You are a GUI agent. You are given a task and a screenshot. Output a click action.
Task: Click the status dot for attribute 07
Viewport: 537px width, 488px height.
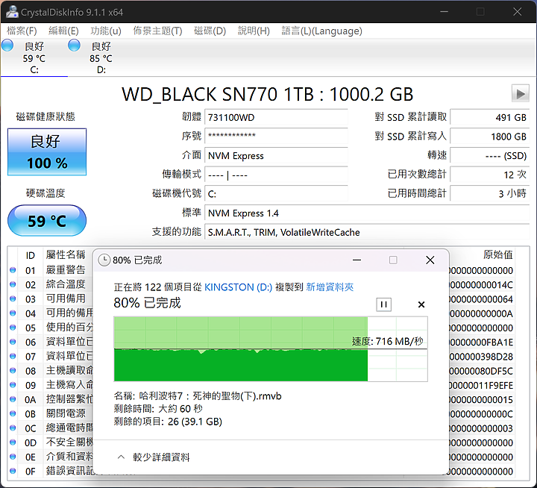coord(13,357)
